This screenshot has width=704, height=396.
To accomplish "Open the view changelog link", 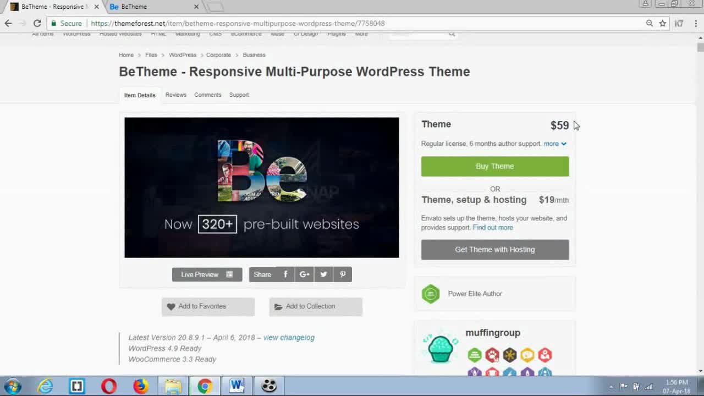I will pyautogui.click(x=289, y=338).
